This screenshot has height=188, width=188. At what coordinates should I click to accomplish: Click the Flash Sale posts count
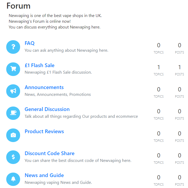179,67
